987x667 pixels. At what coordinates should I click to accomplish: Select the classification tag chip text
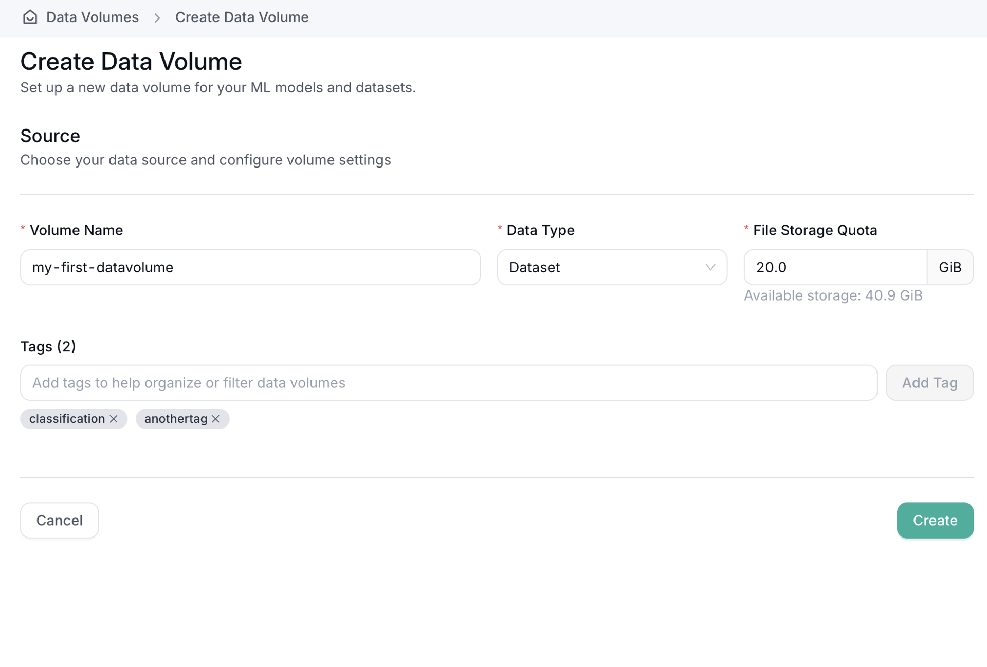click(x=67, y=419)
